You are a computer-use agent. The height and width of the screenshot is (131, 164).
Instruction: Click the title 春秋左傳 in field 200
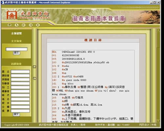(71, 87)
